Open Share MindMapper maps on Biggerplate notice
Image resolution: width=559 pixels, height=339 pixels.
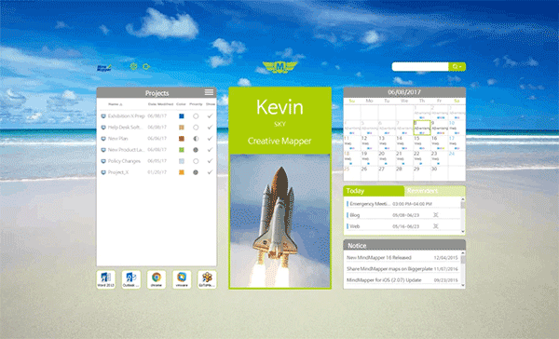pyautogui.click(x=402, y=269)
